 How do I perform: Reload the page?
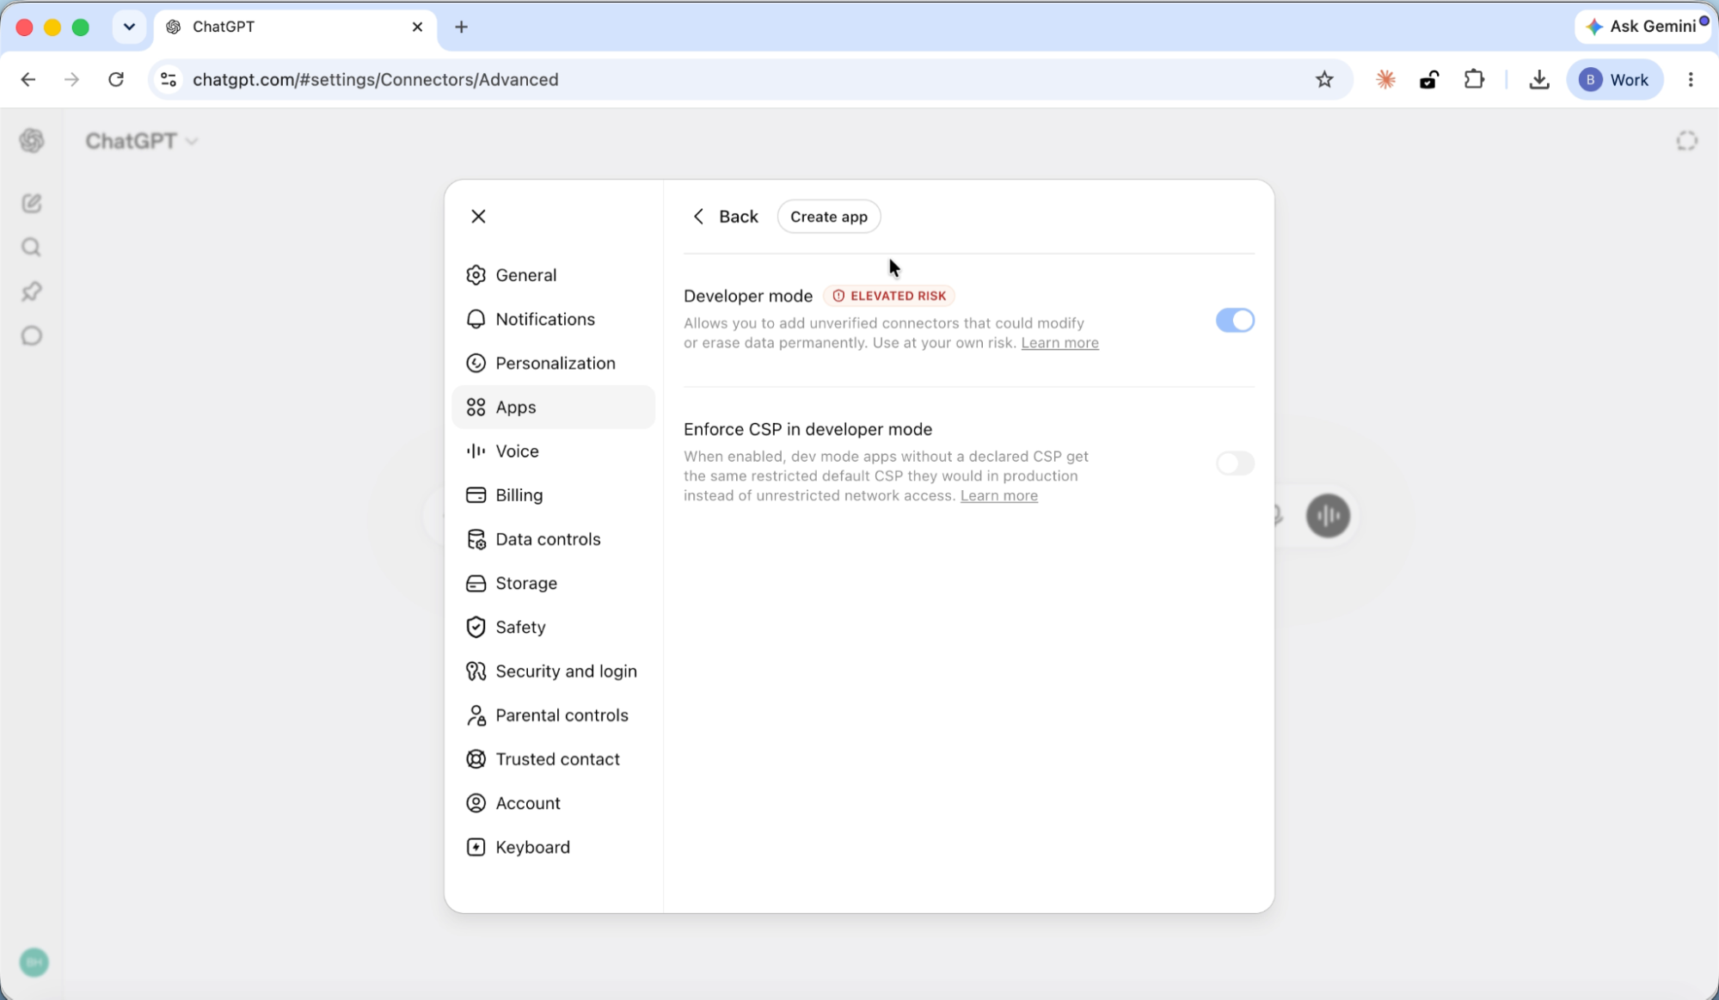tap(116, 80)
